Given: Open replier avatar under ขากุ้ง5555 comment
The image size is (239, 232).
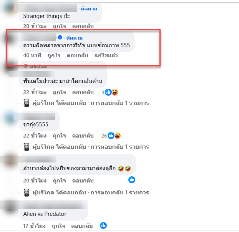Looking at the screenshot, I should [27, 147].
